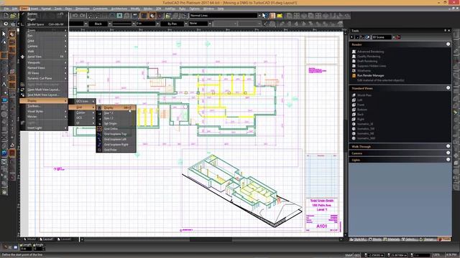Click the Open file folder icon

[x=13, y=16]
